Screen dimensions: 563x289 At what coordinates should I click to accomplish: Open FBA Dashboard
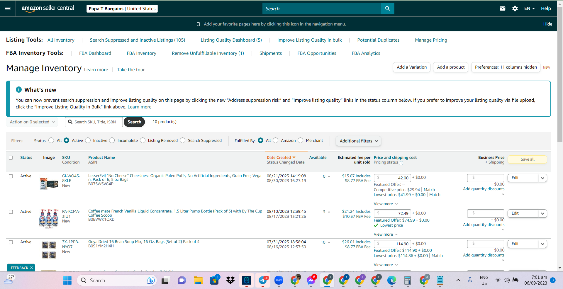click(x=95, y=53)
